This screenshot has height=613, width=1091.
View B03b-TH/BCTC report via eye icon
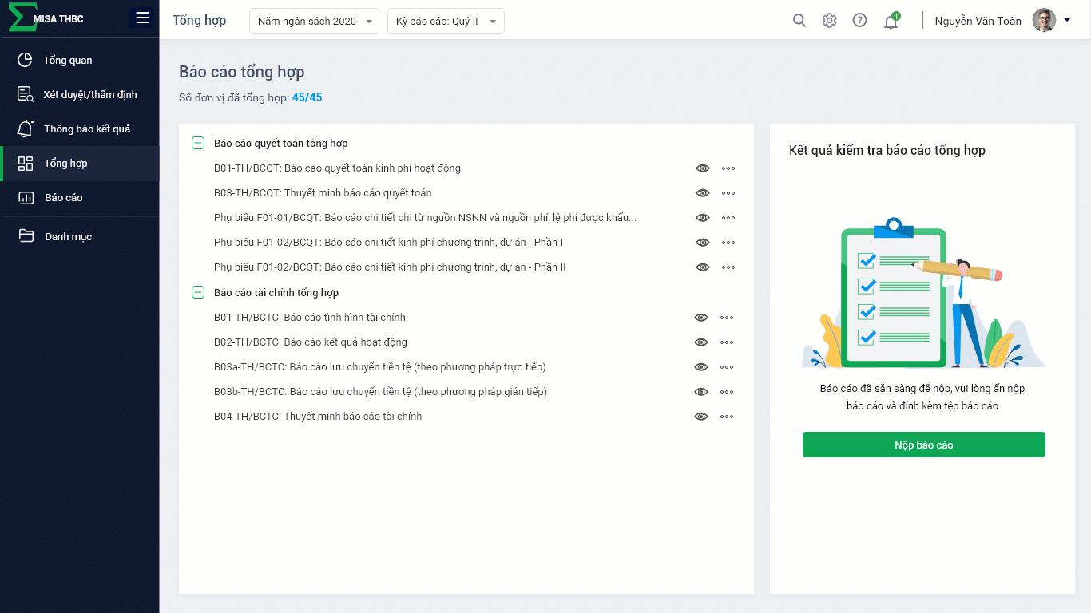701,392
